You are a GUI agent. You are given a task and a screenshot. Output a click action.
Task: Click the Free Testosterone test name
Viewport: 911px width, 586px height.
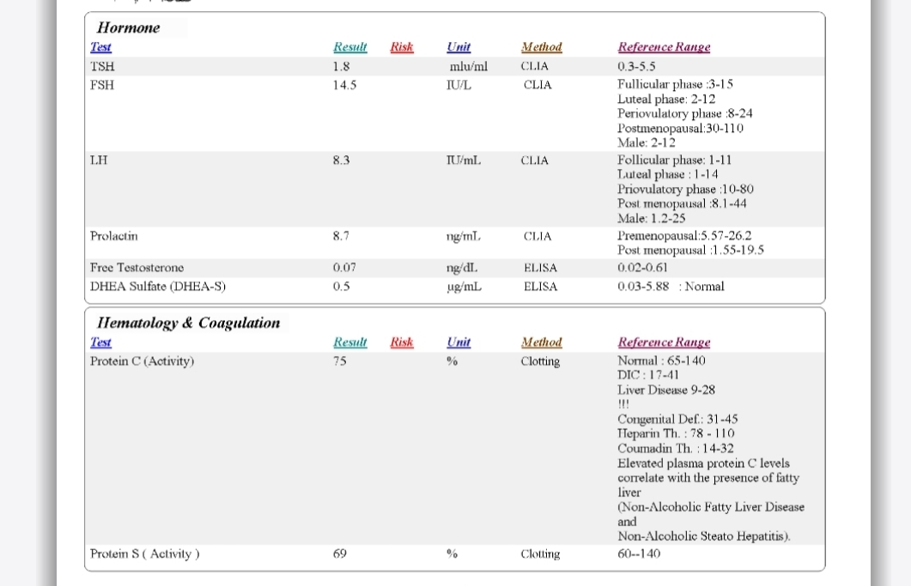click(137, 268)
